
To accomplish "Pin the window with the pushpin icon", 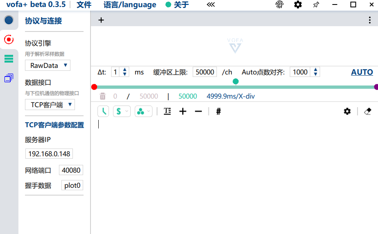I will click(316, 5).
